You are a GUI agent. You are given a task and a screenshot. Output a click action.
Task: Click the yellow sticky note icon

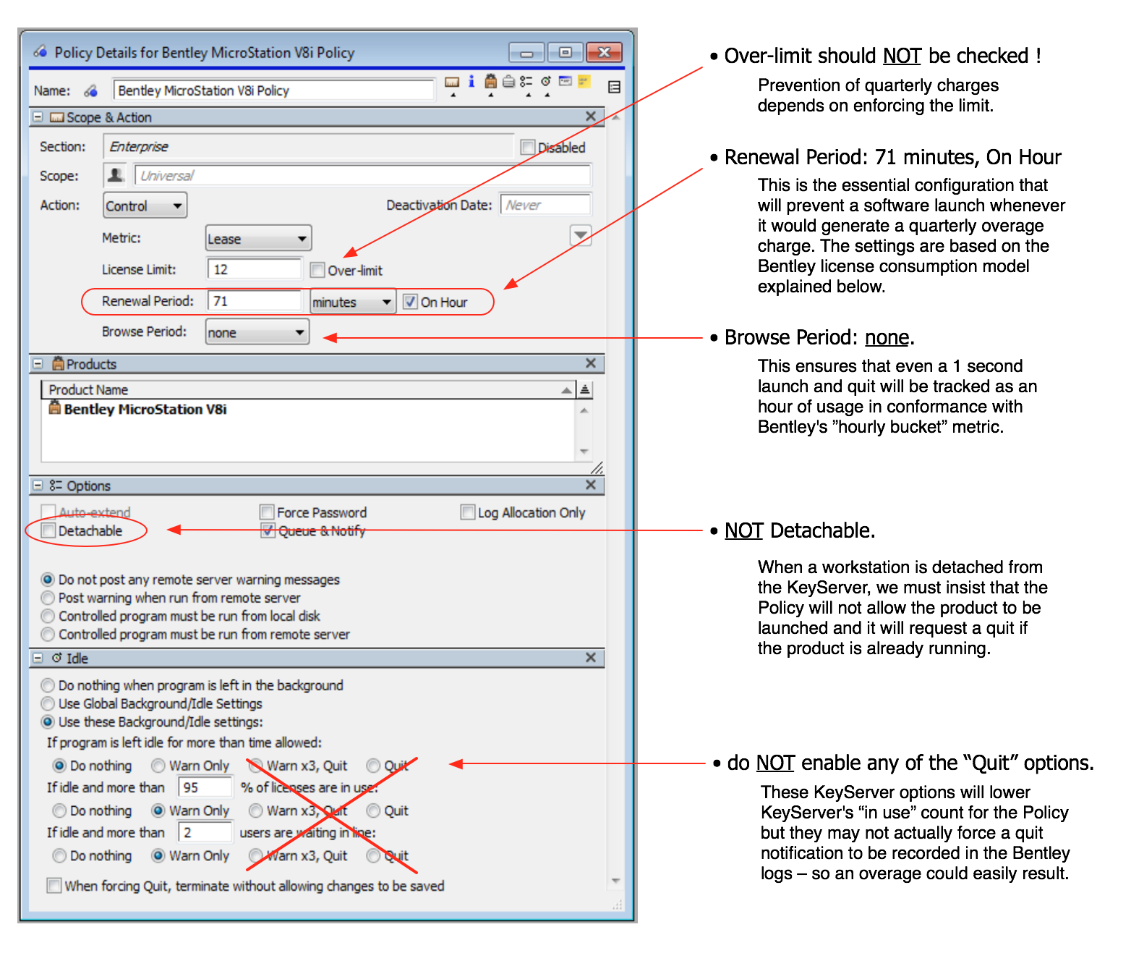pos(584,82)
